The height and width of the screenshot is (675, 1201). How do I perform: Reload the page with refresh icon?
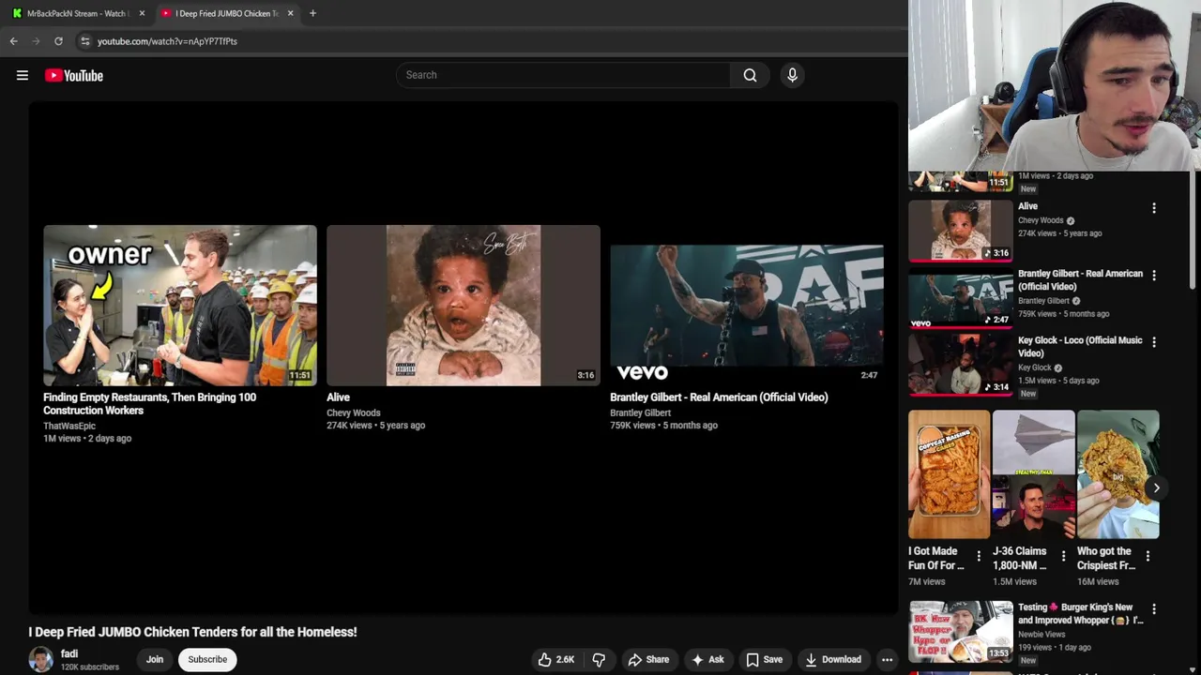click(x=58, y=41)
